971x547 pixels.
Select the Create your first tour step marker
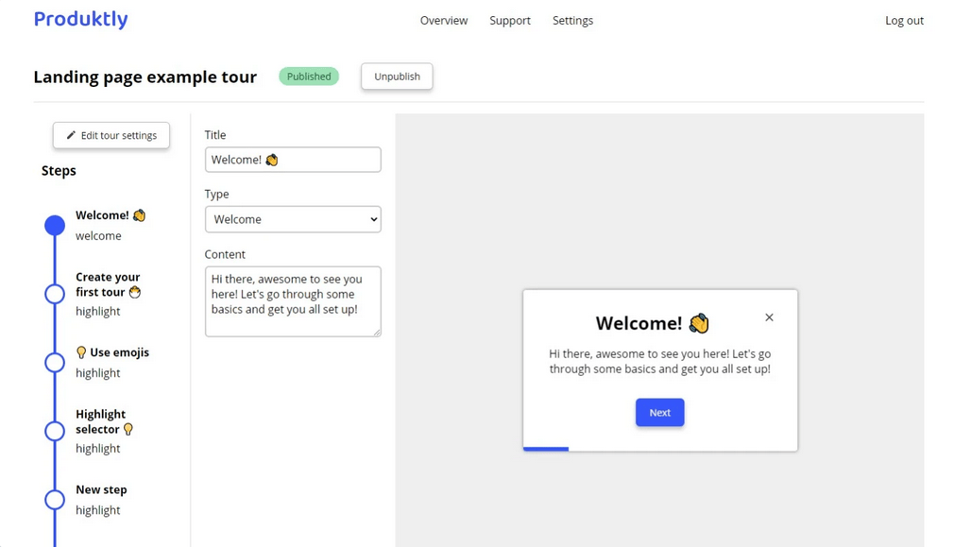[55, 294]
